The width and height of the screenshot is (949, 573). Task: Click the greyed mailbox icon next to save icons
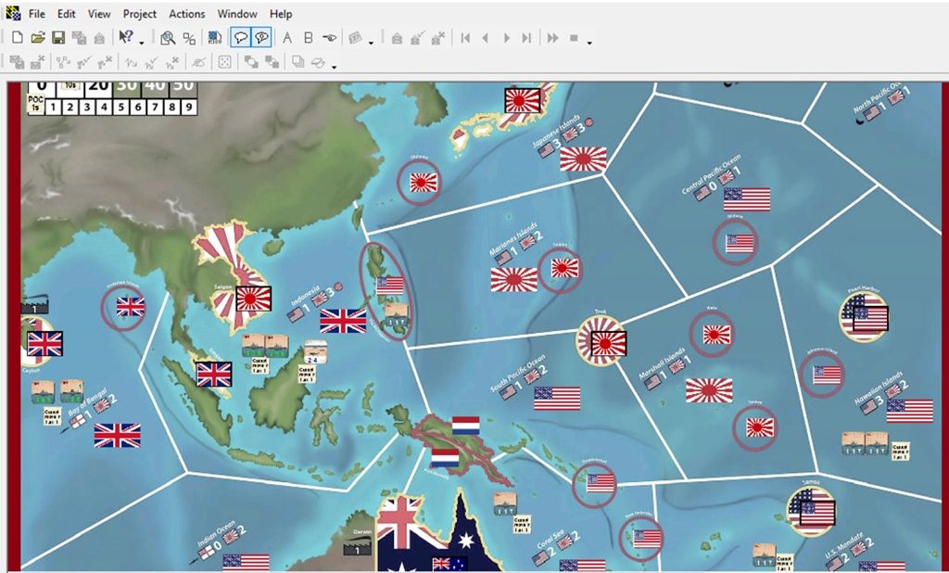(99, 38)
